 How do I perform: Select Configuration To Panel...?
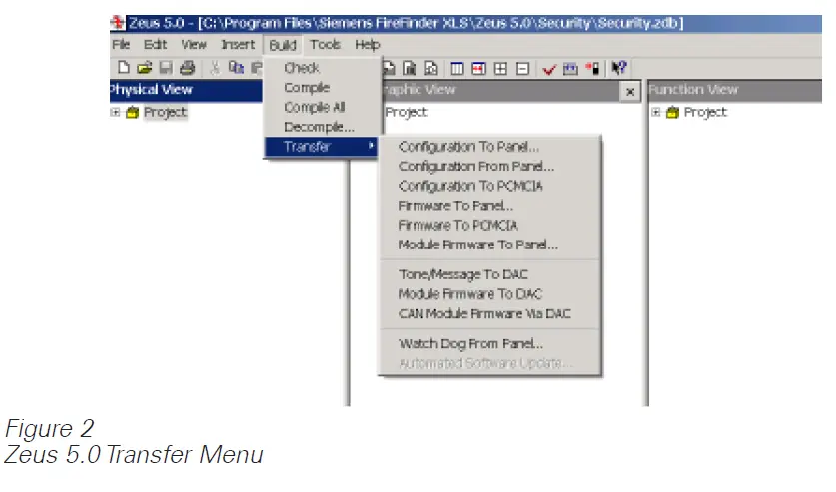click(x=490, y=147)
